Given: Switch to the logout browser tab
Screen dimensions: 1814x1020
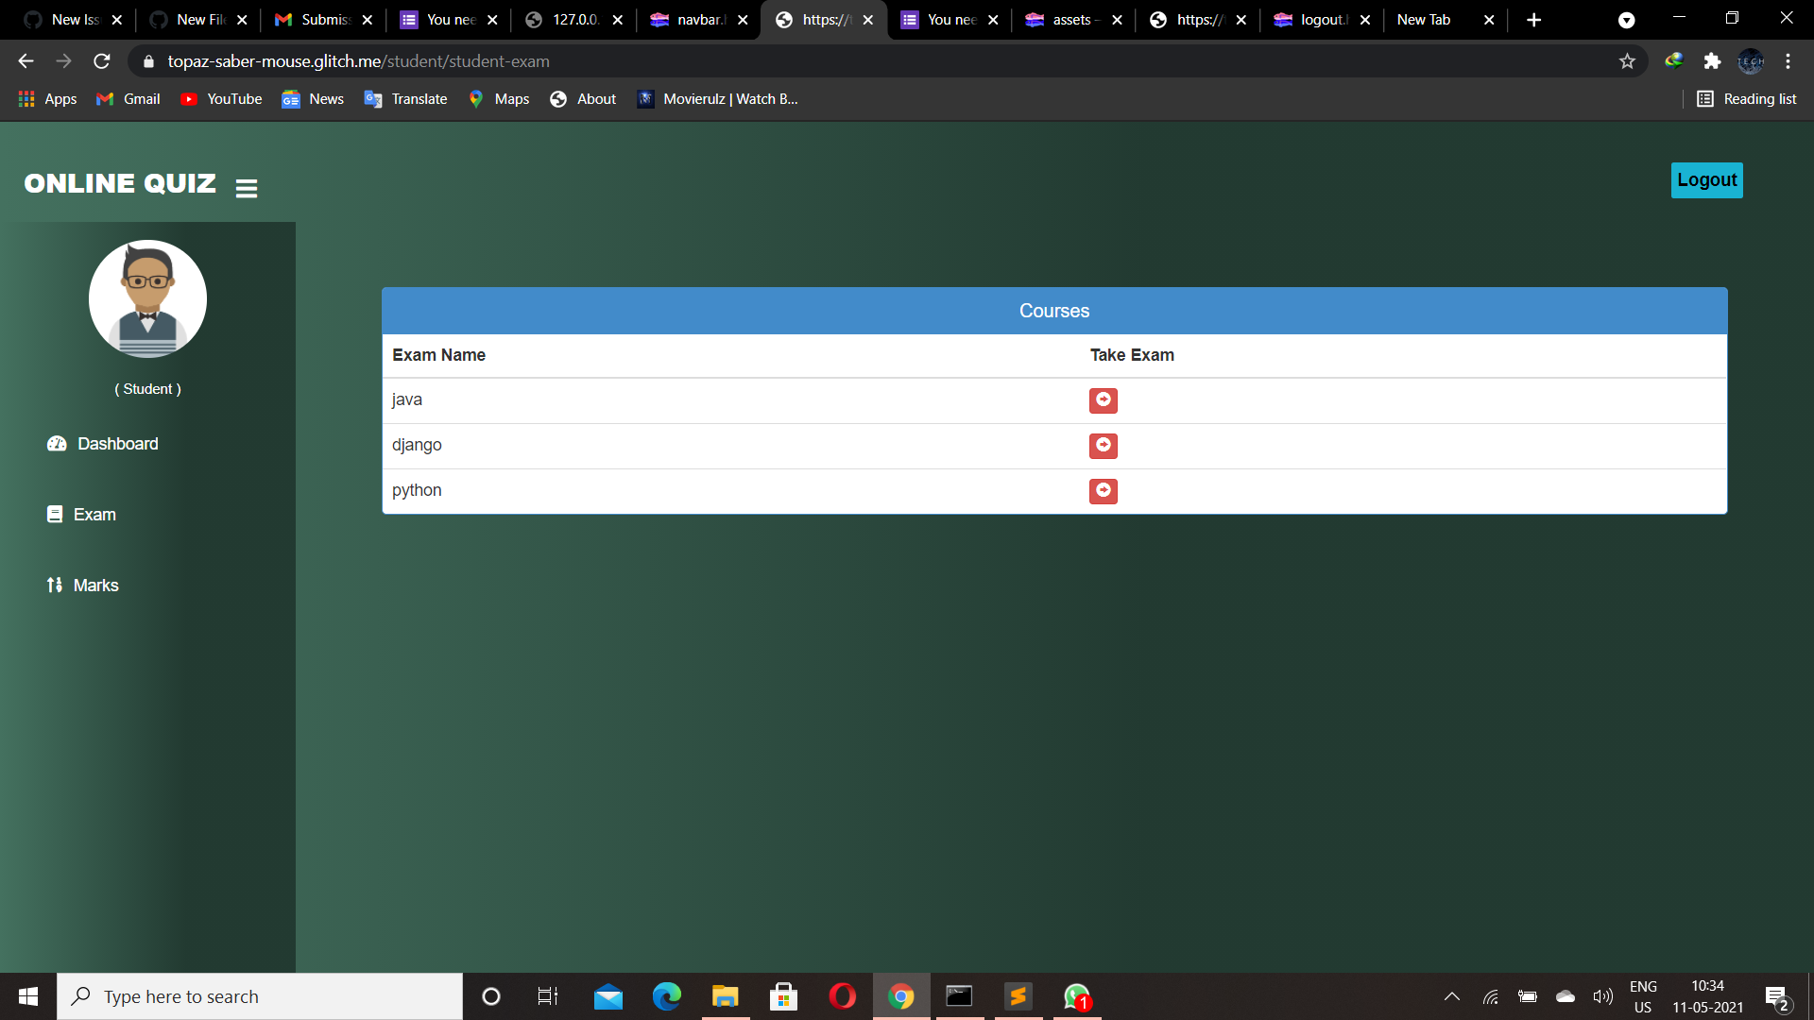Looking at the screenshot, I should click(x=1319, y=19).
